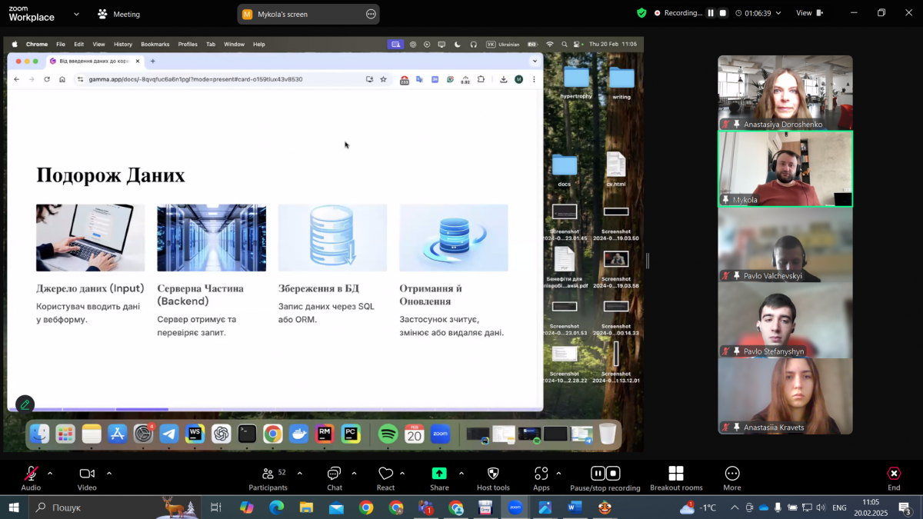Select Anastasiya Doroshenko's video thumbnail
Screen dimensions: 923x519
tap(785, 92)
